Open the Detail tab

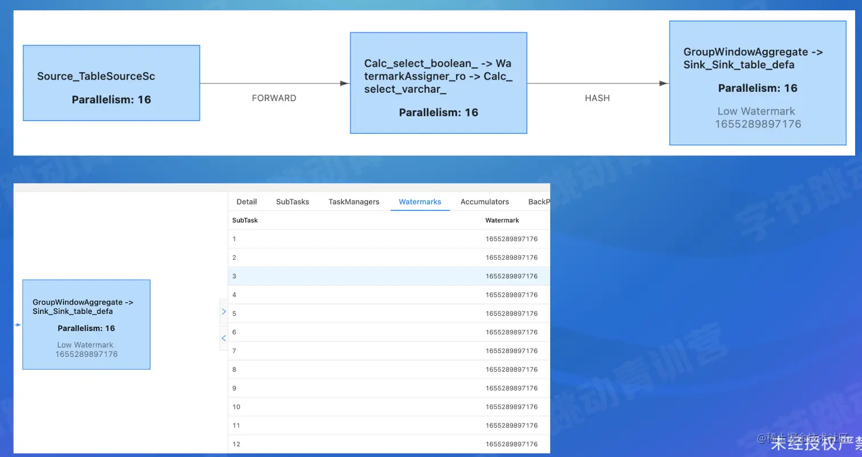[x=247, y=202]
